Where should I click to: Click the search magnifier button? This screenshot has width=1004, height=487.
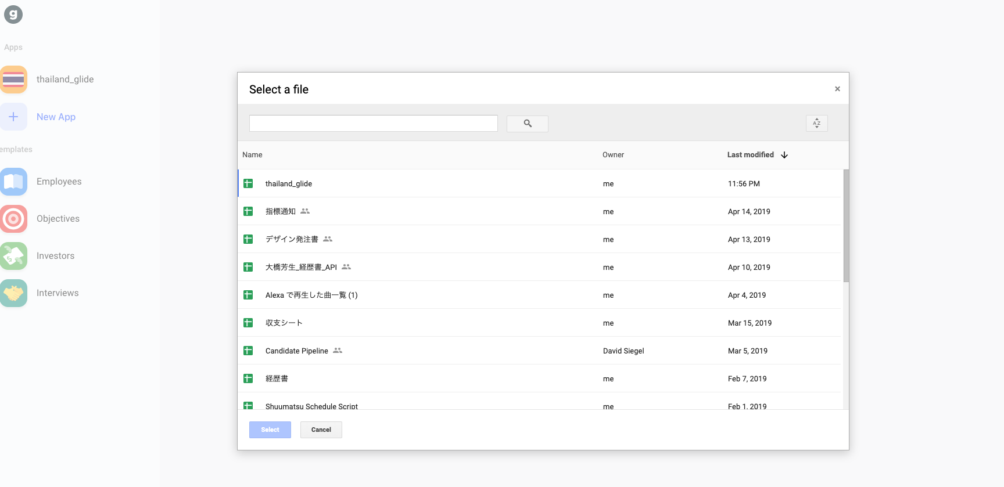[528, 124]
